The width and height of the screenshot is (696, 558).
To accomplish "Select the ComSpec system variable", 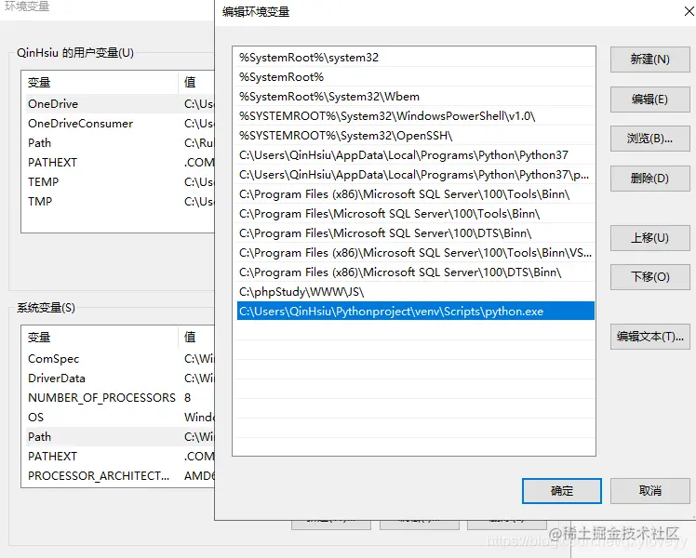I will click(120, 359).
